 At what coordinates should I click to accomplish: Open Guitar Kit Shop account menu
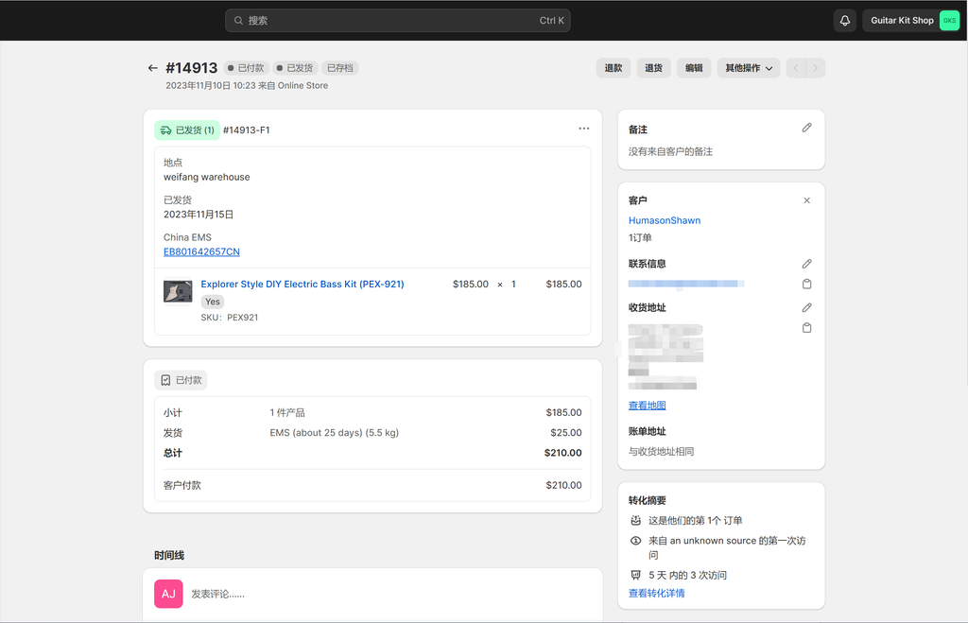(x=913, y=21)
